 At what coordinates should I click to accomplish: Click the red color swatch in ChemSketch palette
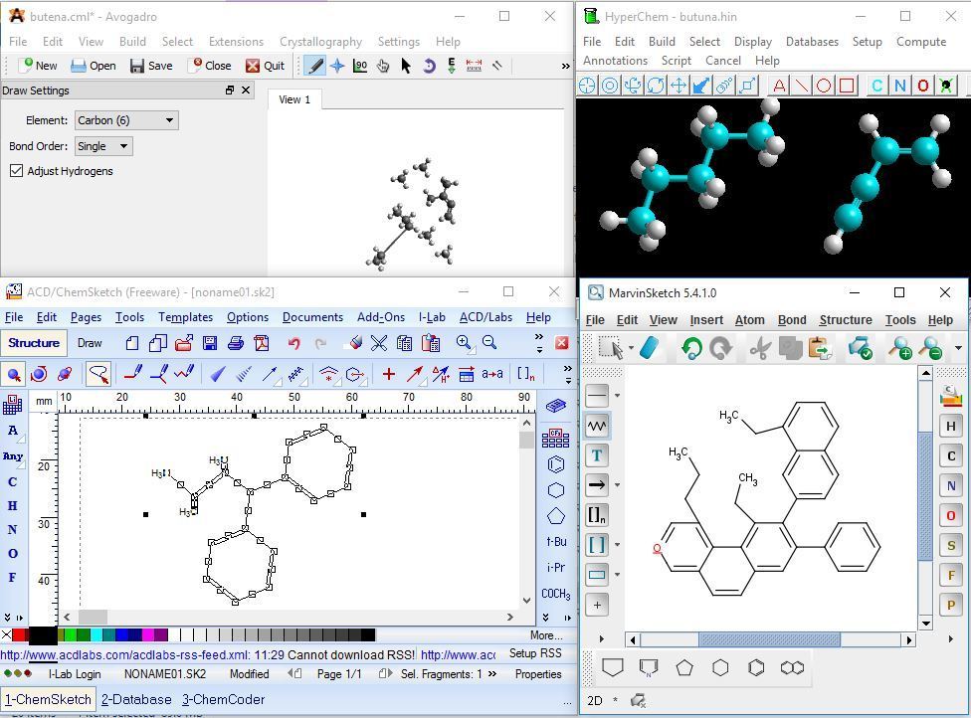[20, 635]
